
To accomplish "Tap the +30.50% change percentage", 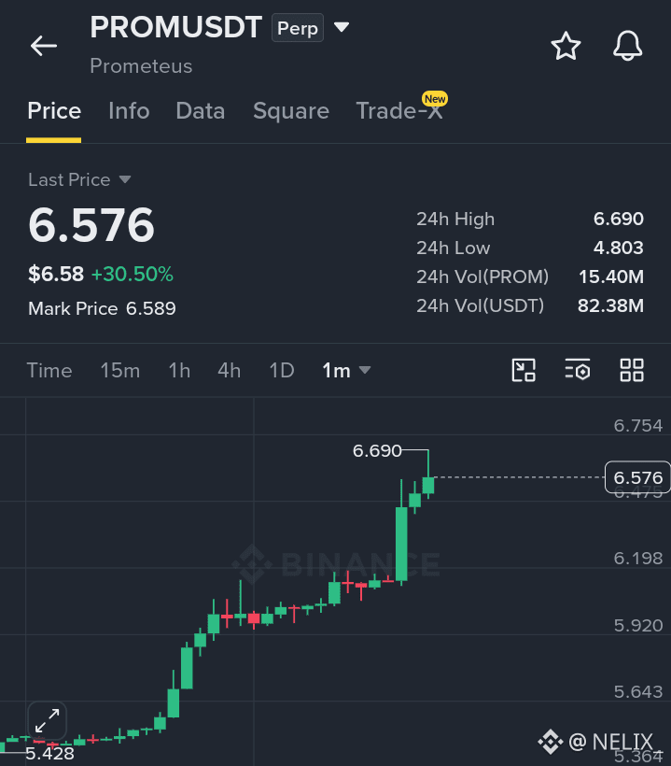I will coord(133,274).
